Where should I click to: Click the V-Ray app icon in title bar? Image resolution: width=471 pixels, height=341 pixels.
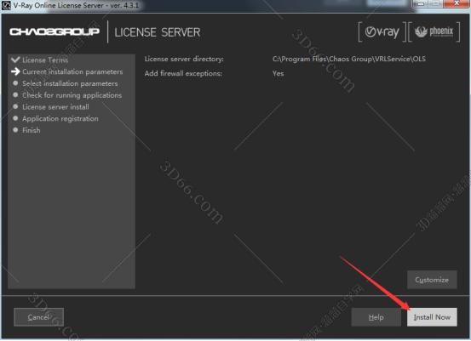(x=6, y=5)
